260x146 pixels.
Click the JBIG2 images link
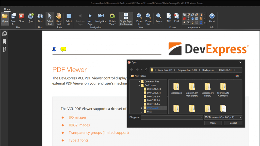pos(79,125)
